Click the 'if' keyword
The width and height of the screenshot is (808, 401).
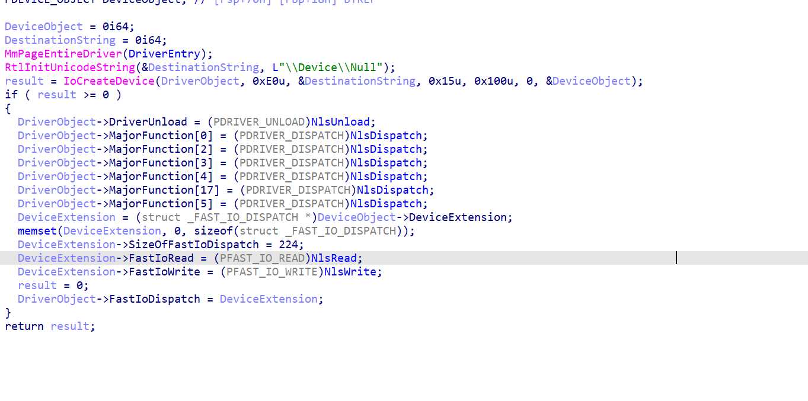pos(11,94)
